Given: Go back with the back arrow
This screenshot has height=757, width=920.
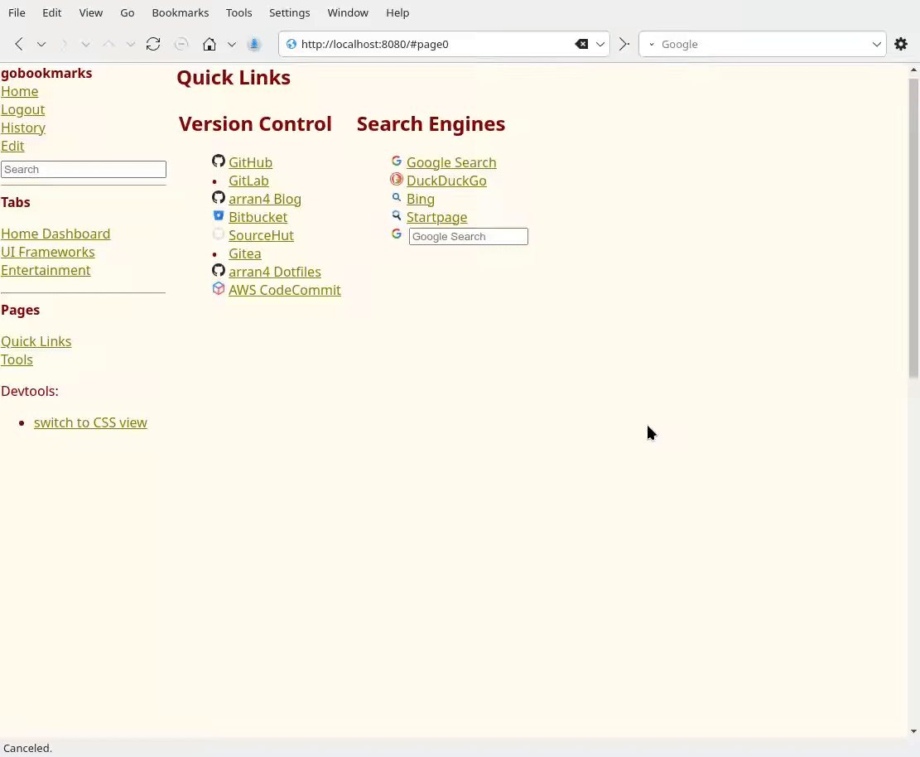Looking at the screenshot, I should coord(19,44).
